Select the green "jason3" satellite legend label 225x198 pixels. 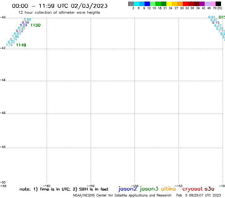coord(149,189)
